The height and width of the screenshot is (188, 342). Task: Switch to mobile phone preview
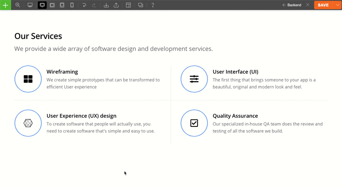72,5
